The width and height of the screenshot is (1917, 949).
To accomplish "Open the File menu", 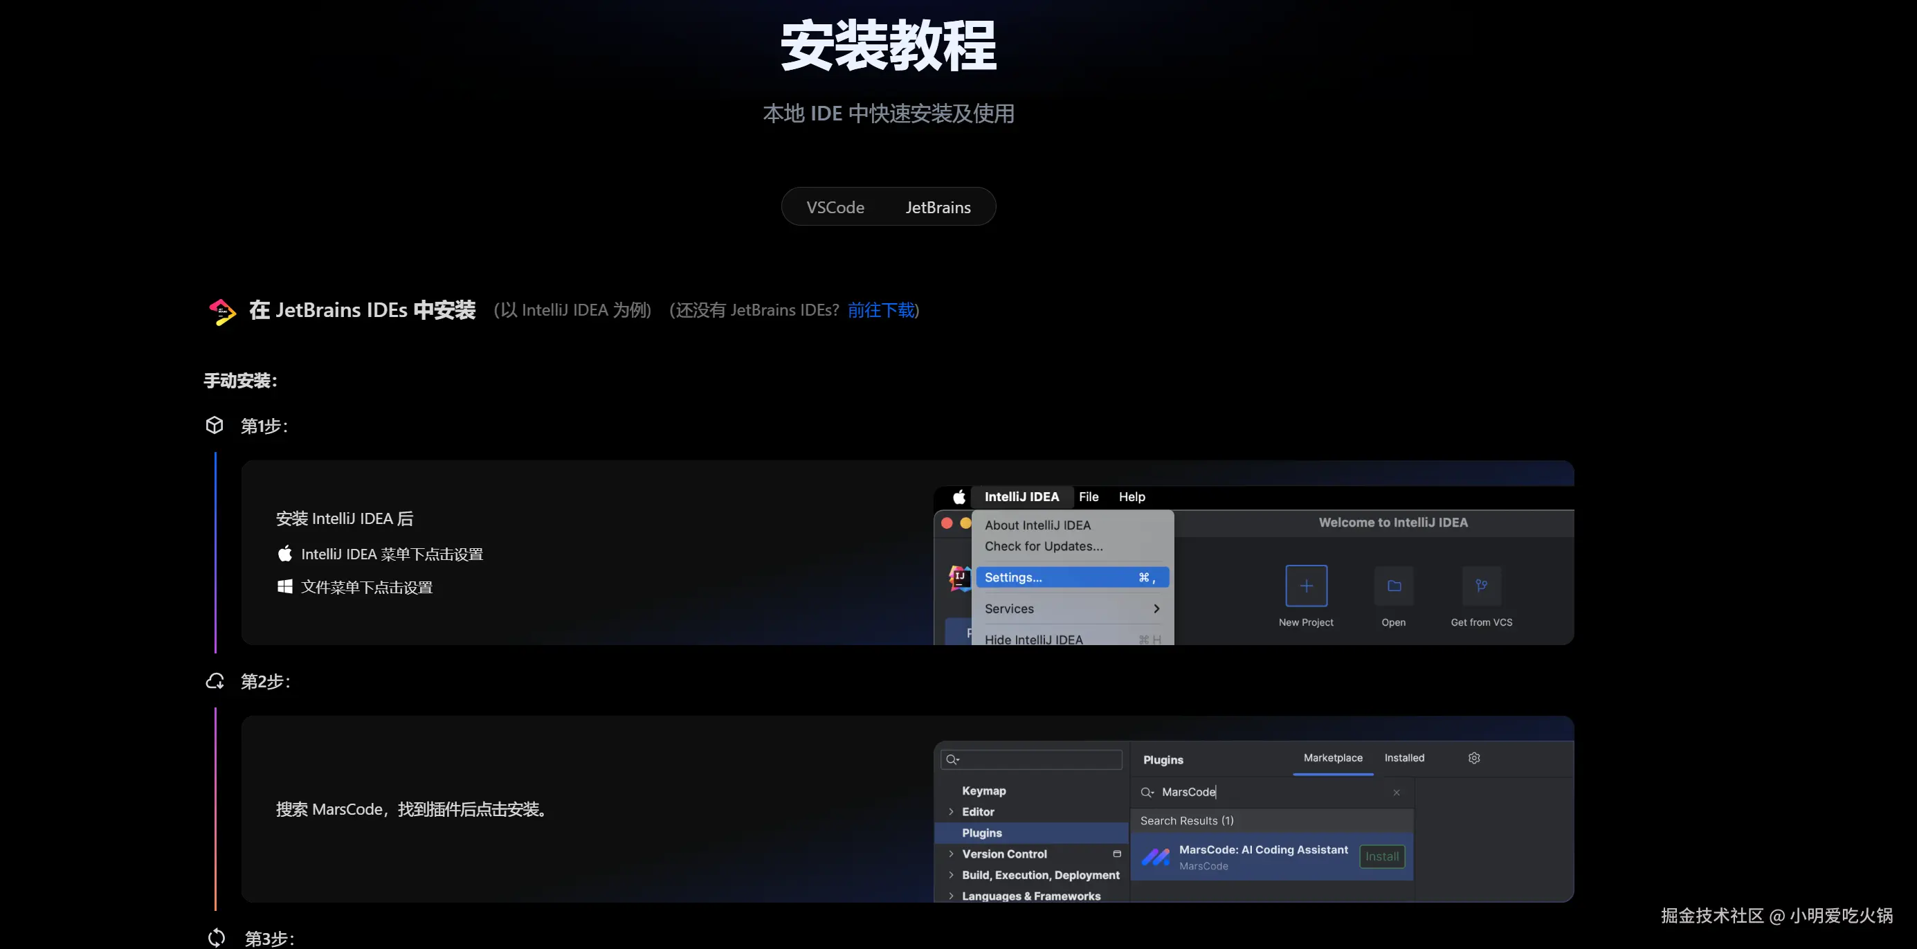I will click(1088, 497).
